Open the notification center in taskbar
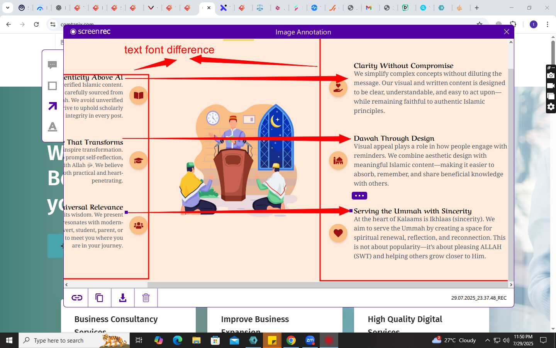 tap(543, 340)
